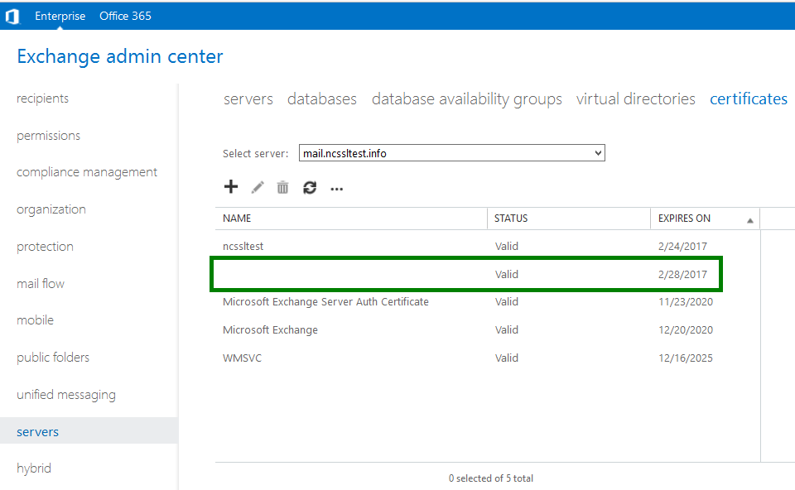Screen dimensions: 795x490
Task: Open the Select server dropdown
Action: [x=452, y=153]
